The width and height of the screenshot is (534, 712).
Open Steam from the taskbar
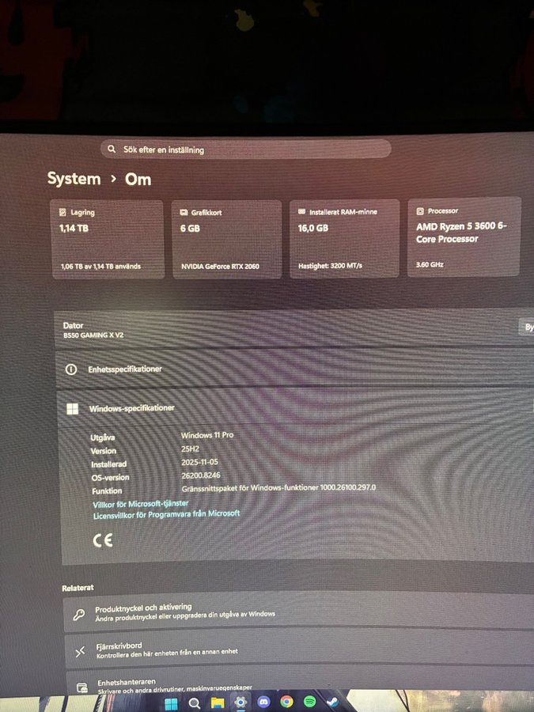coord(331,701)
